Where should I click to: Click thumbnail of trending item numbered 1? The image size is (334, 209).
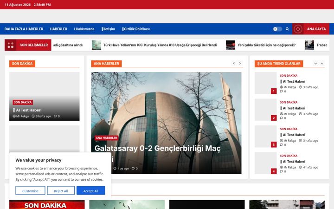266,83
